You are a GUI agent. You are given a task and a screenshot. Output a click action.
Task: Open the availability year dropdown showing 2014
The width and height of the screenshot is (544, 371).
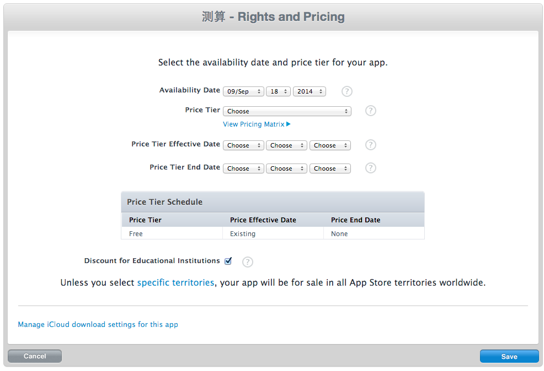pyautogui.click(x=310, y=91)
